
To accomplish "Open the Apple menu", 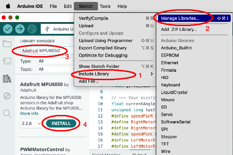I will (x=8, y=6).
